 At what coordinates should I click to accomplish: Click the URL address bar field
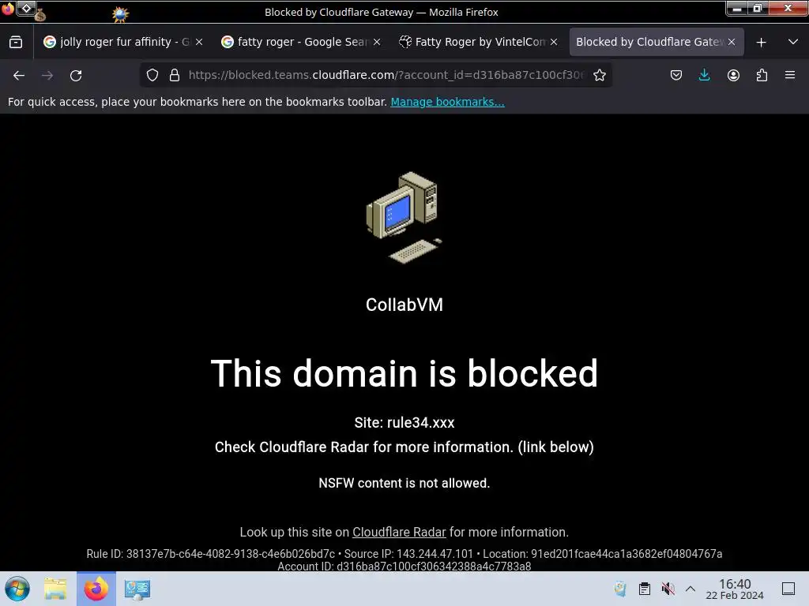[x=387, y=75]
